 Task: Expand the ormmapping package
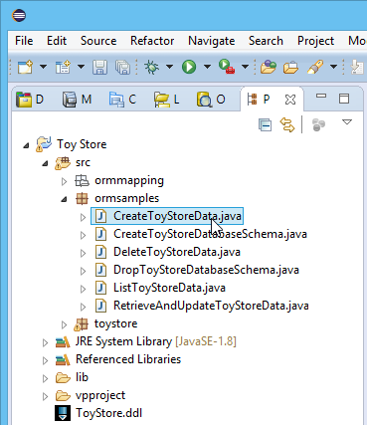click(x=64, y=181)
